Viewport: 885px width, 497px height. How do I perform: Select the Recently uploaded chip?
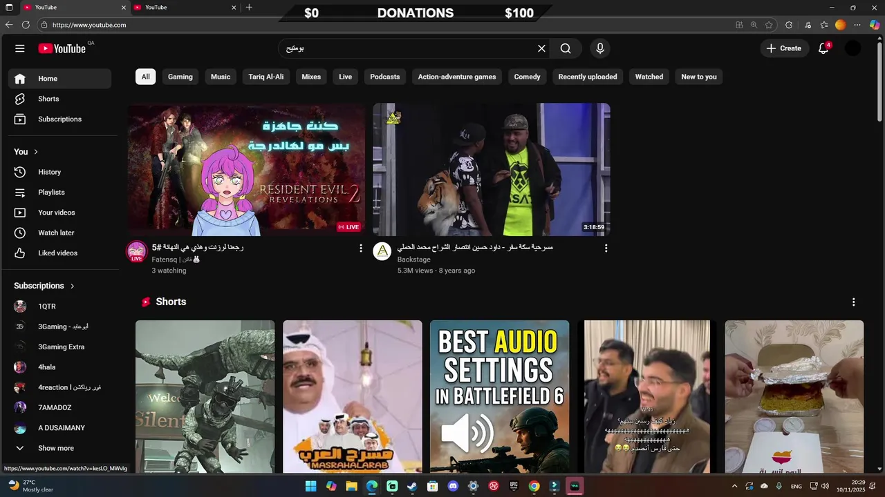pyautogui.click(x=588, y=77)
